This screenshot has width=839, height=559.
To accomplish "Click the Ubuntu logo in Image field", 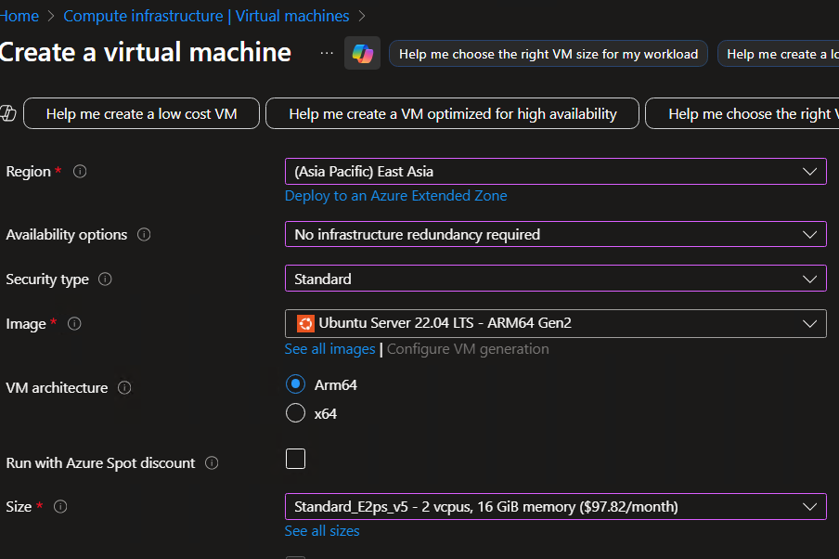I will (305, 323).
